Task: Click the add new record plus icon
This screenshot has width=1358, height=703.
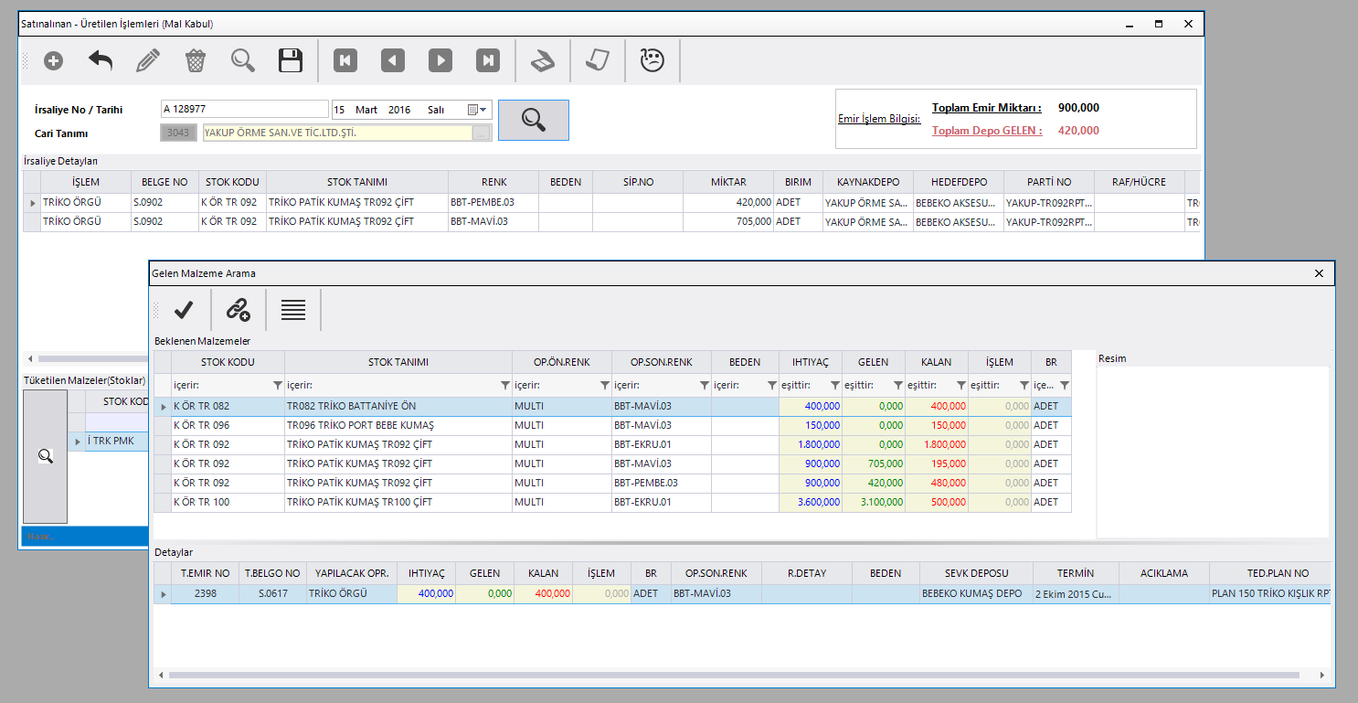Action: (x=54, y=61)
